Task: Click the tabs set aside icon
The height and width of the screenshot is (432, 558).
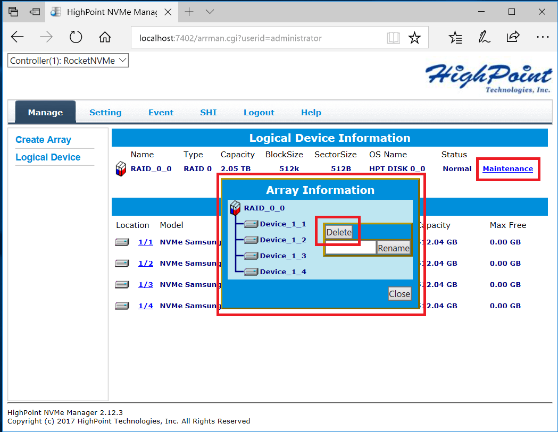Action: tap(13, 12)
